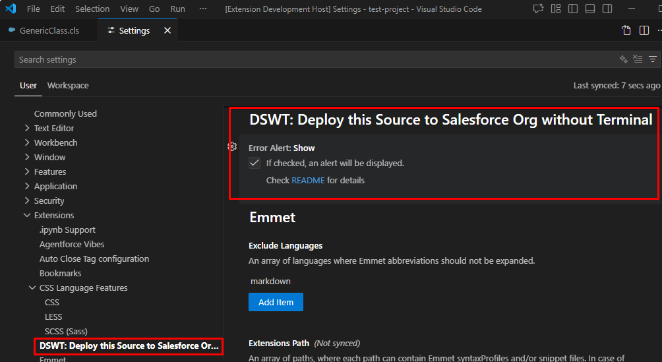Open the settings filter icon

point(653,59)
